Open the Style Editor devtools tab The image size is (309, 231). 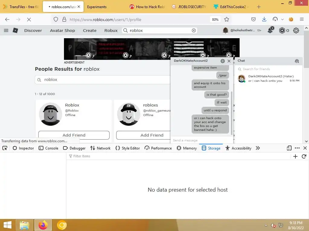pos(128,148)
